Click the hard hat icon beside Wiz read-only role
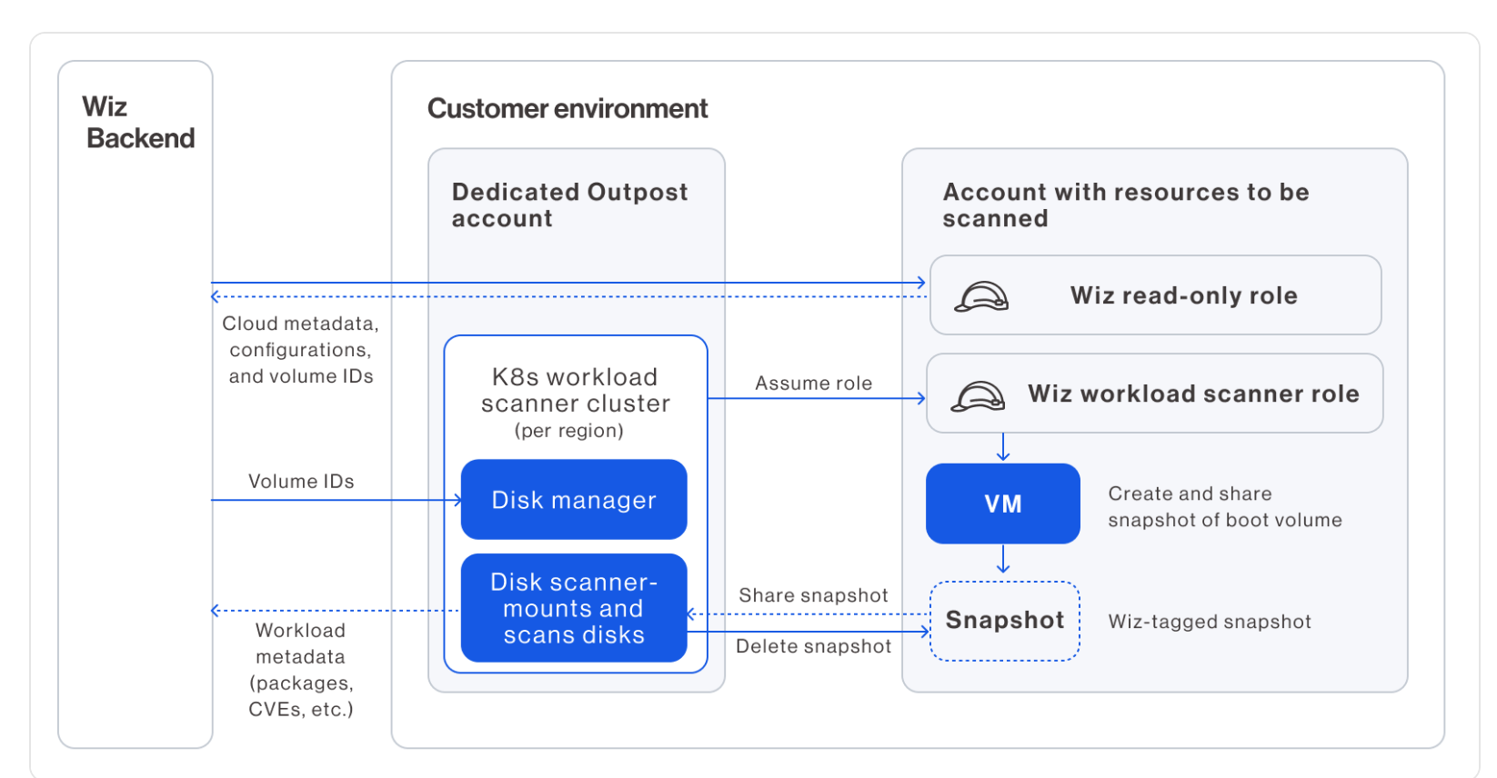The image size is (1497, 778). coord(981,296)
